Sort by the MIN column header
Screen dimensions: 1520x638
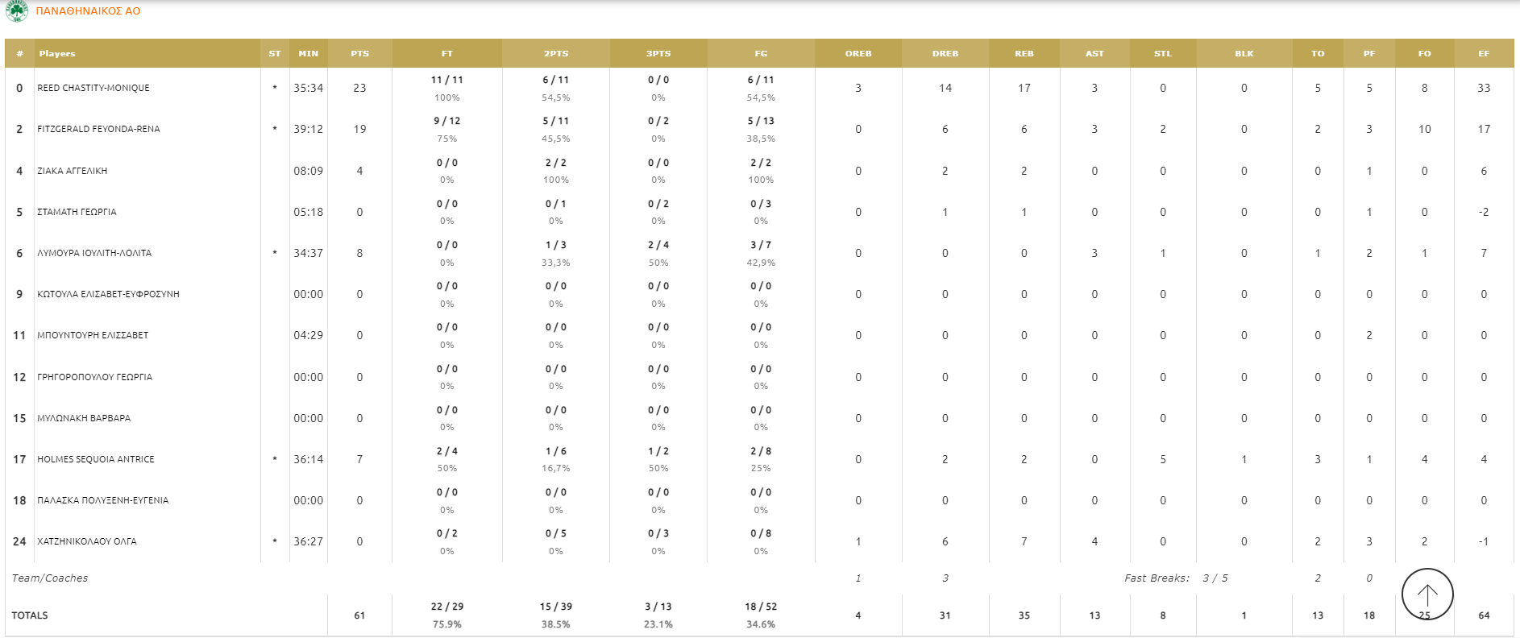pos(309,53)
